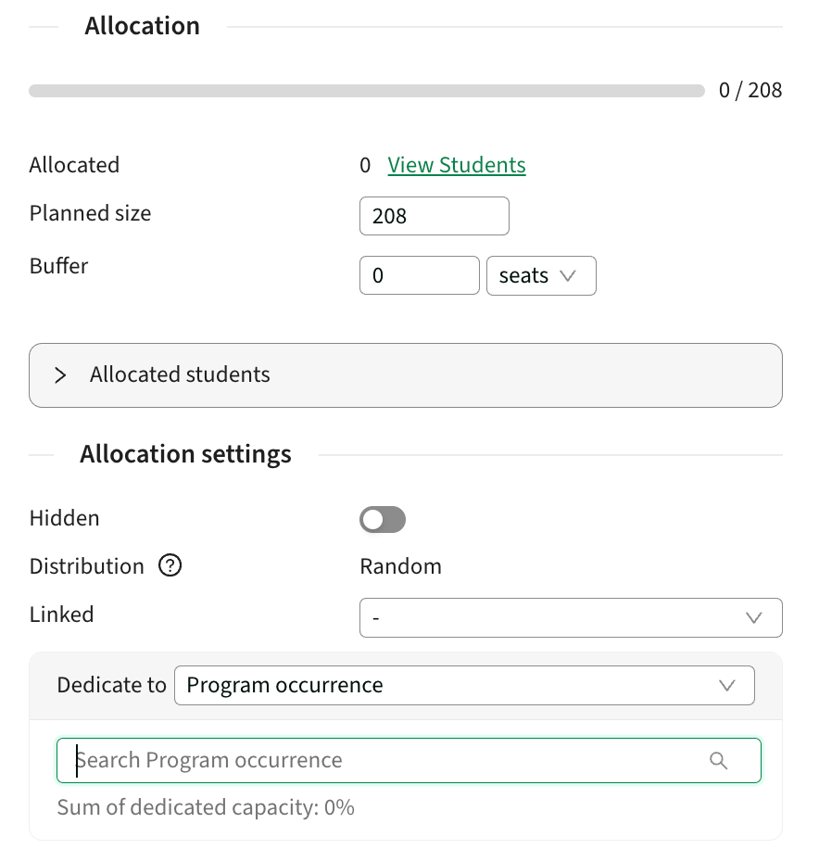The width and height of the screenshot is (819, 849).
Task: Focus the Planned size field showing 208
Action: (x=435, y=216)
